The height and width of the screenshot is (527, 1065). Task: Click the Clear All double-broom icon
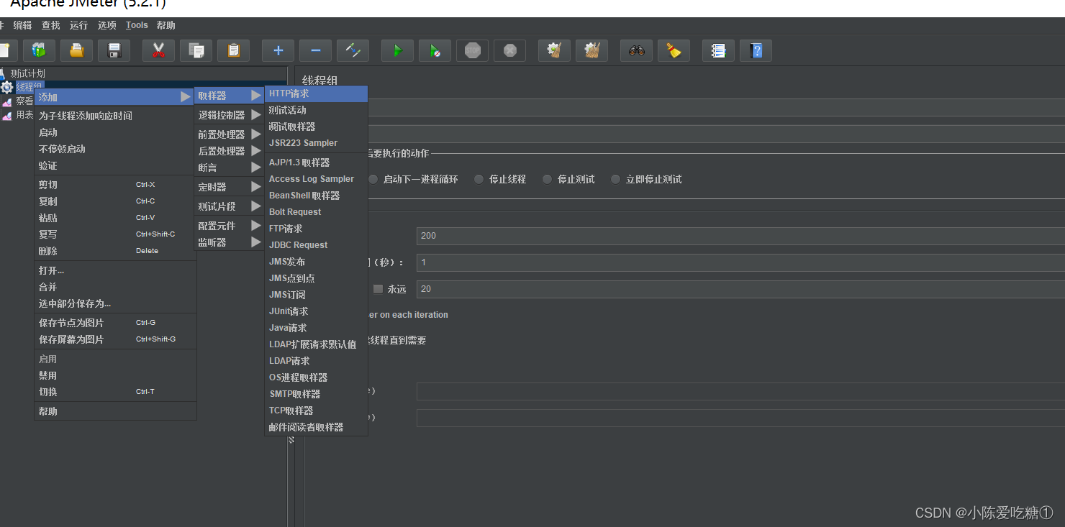tap(592, 50)
